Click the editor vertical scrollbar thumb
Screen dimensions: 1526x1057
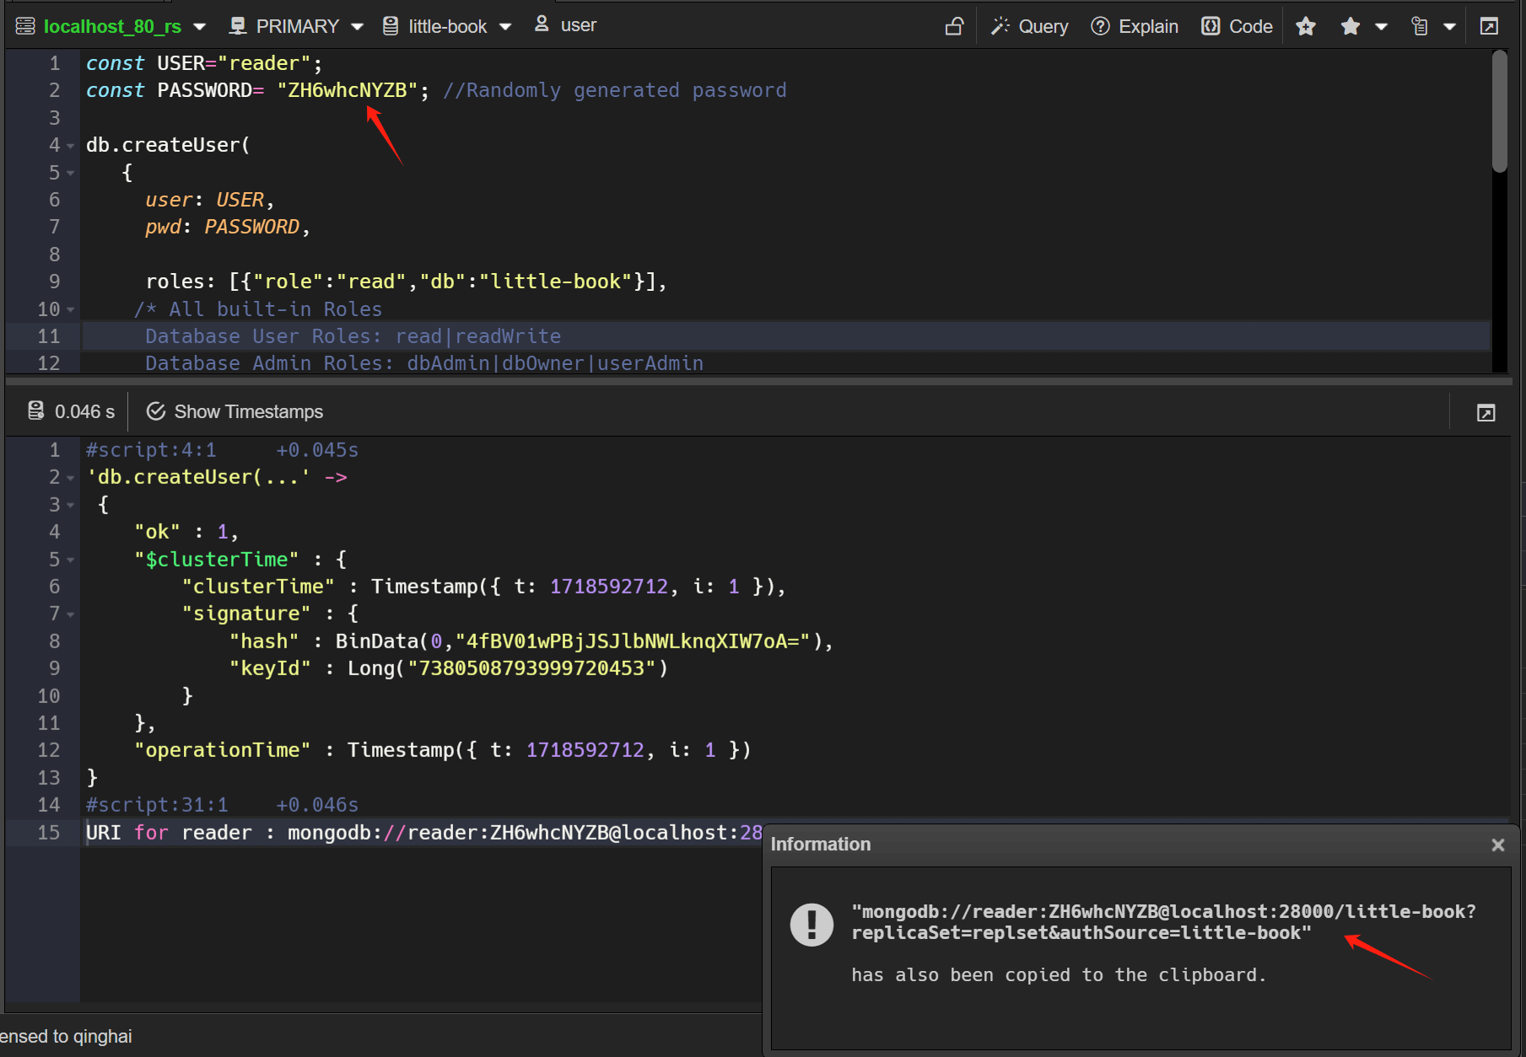(1499, 111)
